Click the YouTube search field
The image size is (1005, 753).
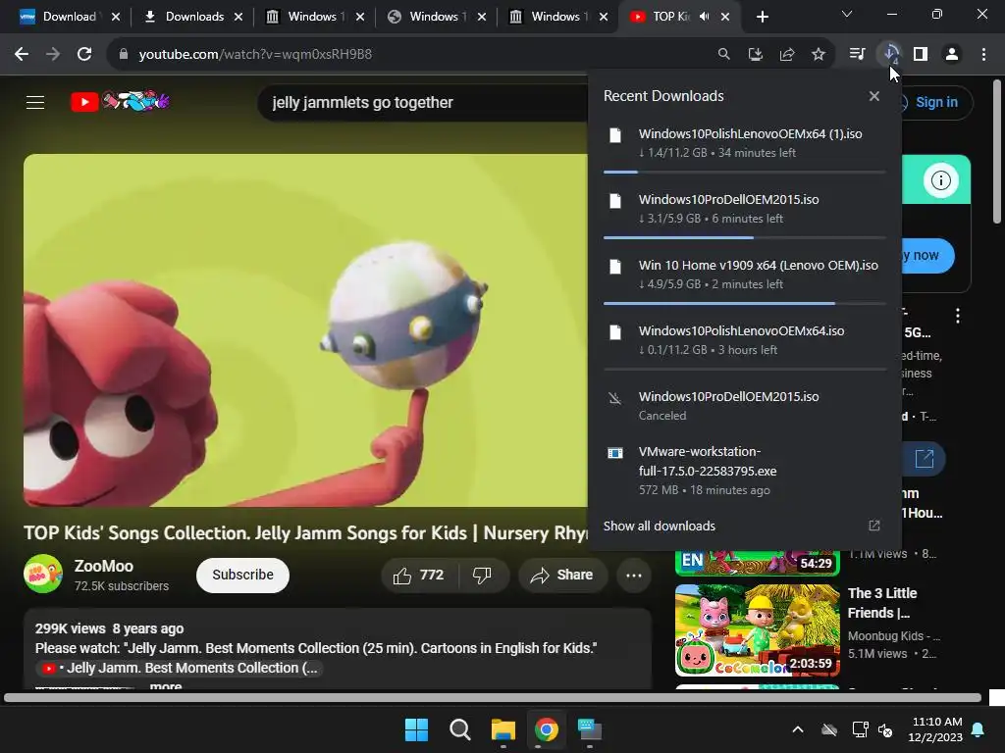(423, 102)
